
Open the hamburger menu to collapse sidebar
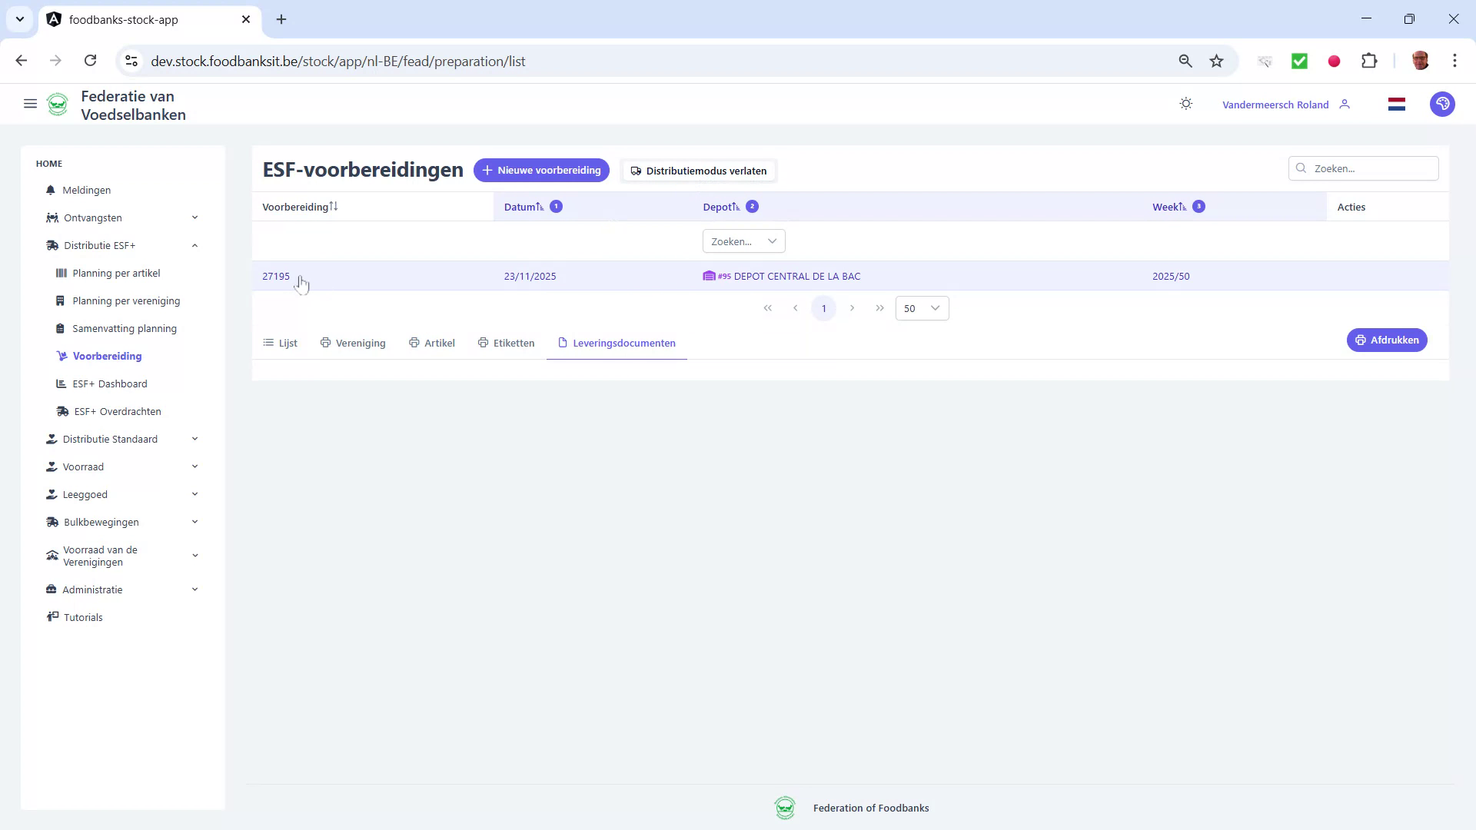[30, 104]
